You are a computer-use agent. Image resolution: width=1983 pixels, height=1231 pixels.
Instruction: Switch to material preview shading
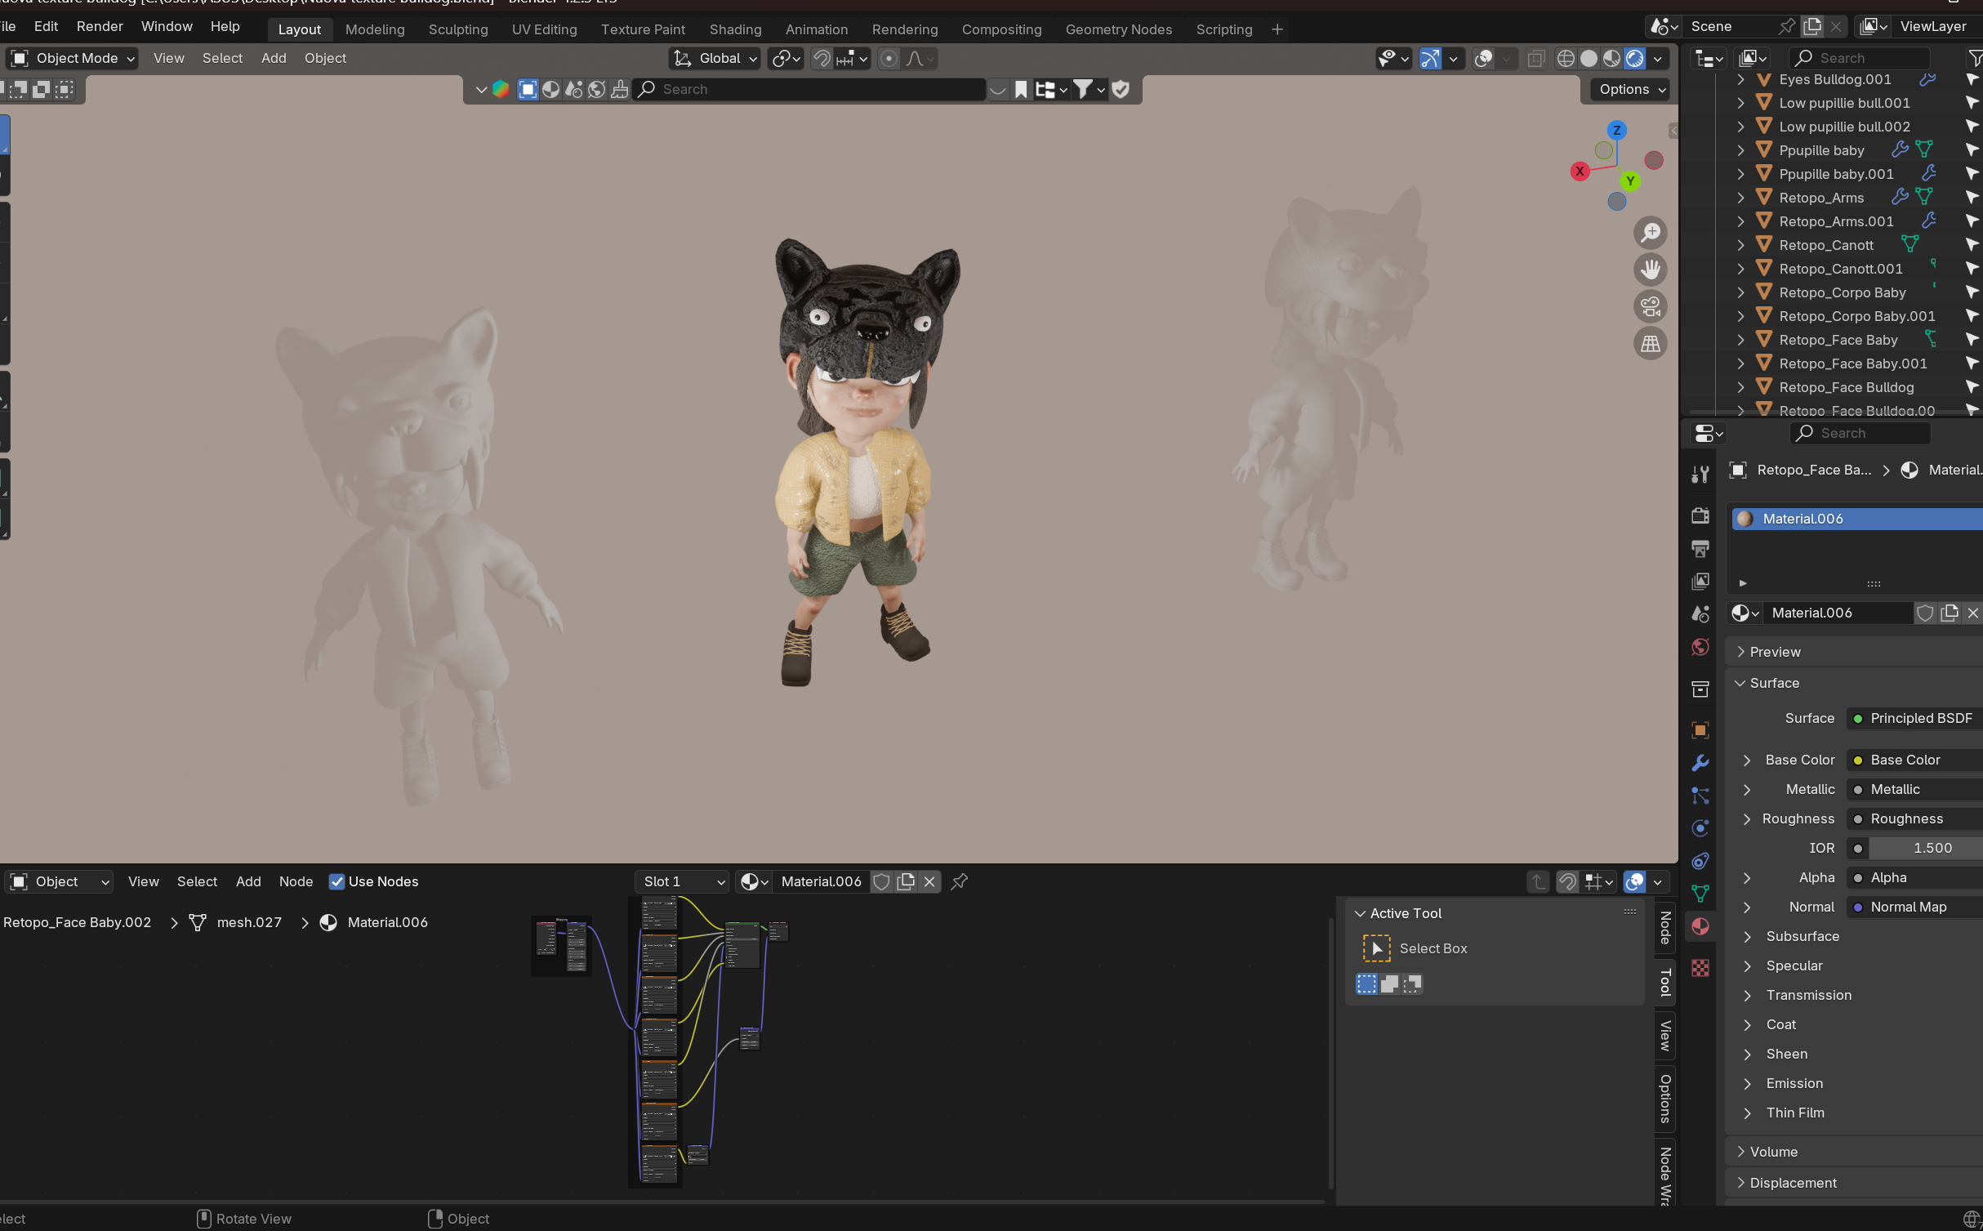pos(1611,58)
